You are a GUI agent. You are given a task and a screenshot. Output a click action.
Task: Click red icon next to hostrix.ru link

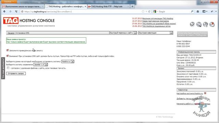[x=205, y=93]
